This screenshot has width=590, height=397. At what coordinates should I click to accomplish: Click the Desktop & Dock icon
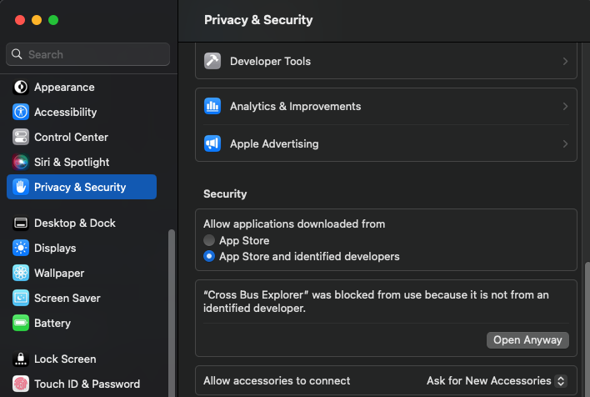coord(21,223)
